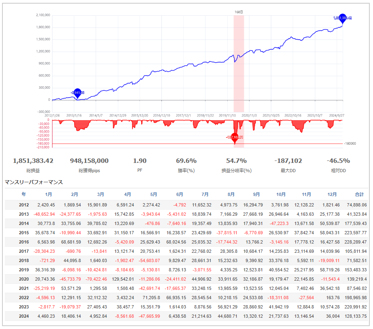The image size is (373, 329).
Task: Click the red max drawdown marker pin
Action: pyautogui.click(x=235, y=137)
